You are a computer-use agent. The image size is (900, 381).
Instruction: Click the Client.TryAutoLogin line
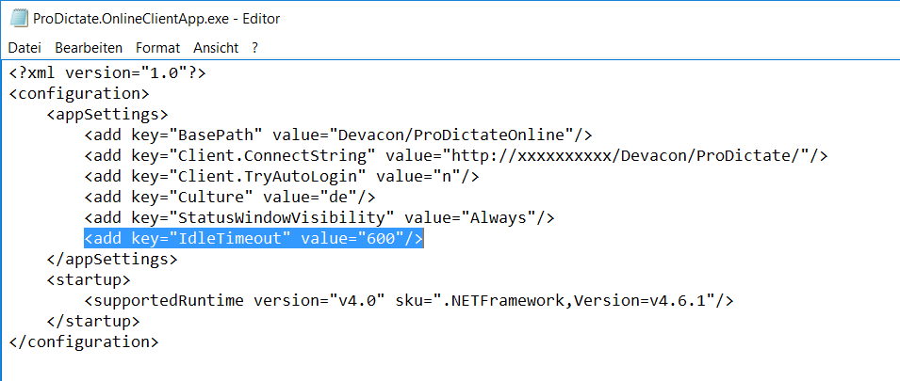281,177
